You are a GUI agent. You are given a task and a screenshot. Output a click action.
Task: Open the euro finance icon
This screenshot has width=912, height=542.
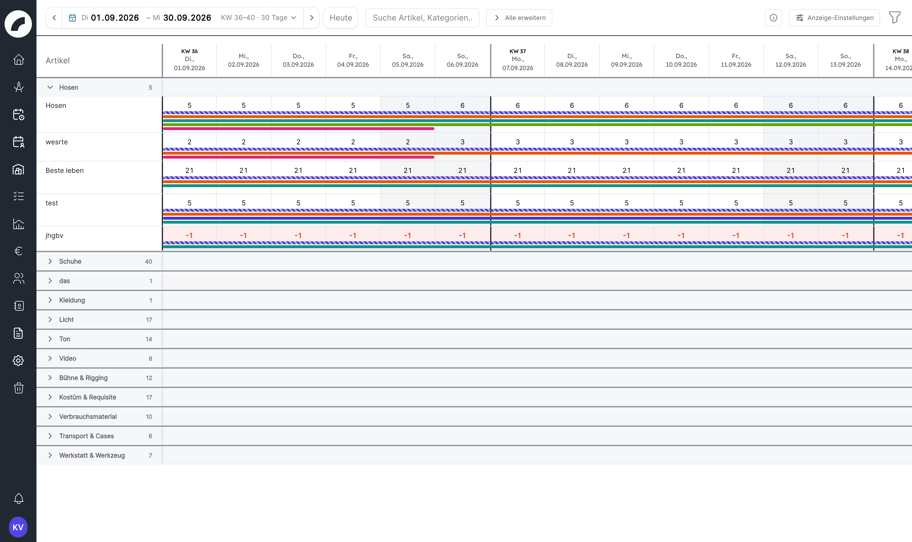pos(18,251)
